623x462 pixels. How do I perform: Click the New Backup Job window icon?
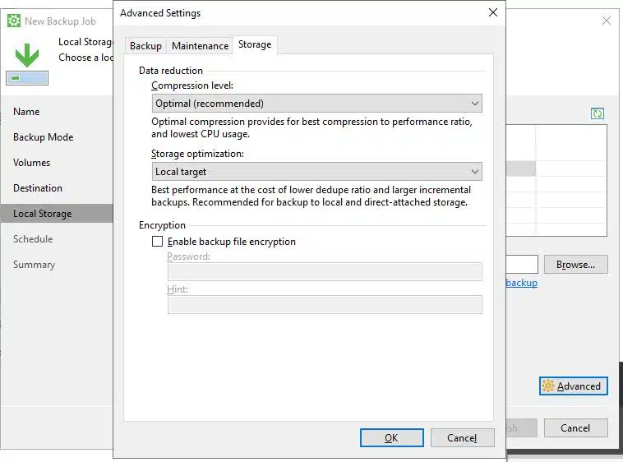(x=13, y=21)
